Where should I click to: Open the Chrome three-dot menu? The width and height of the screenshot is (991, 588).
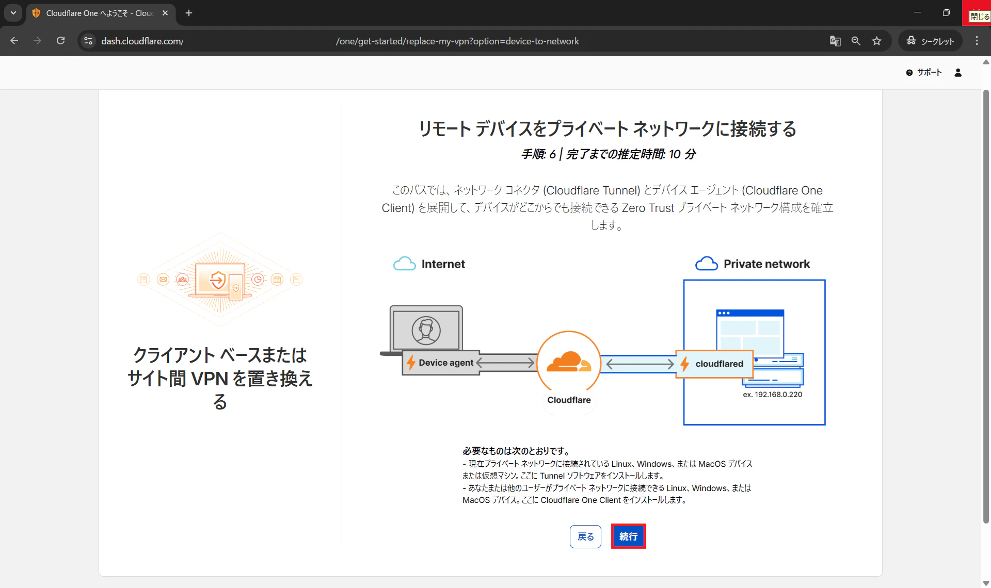(x=977, y=41)
